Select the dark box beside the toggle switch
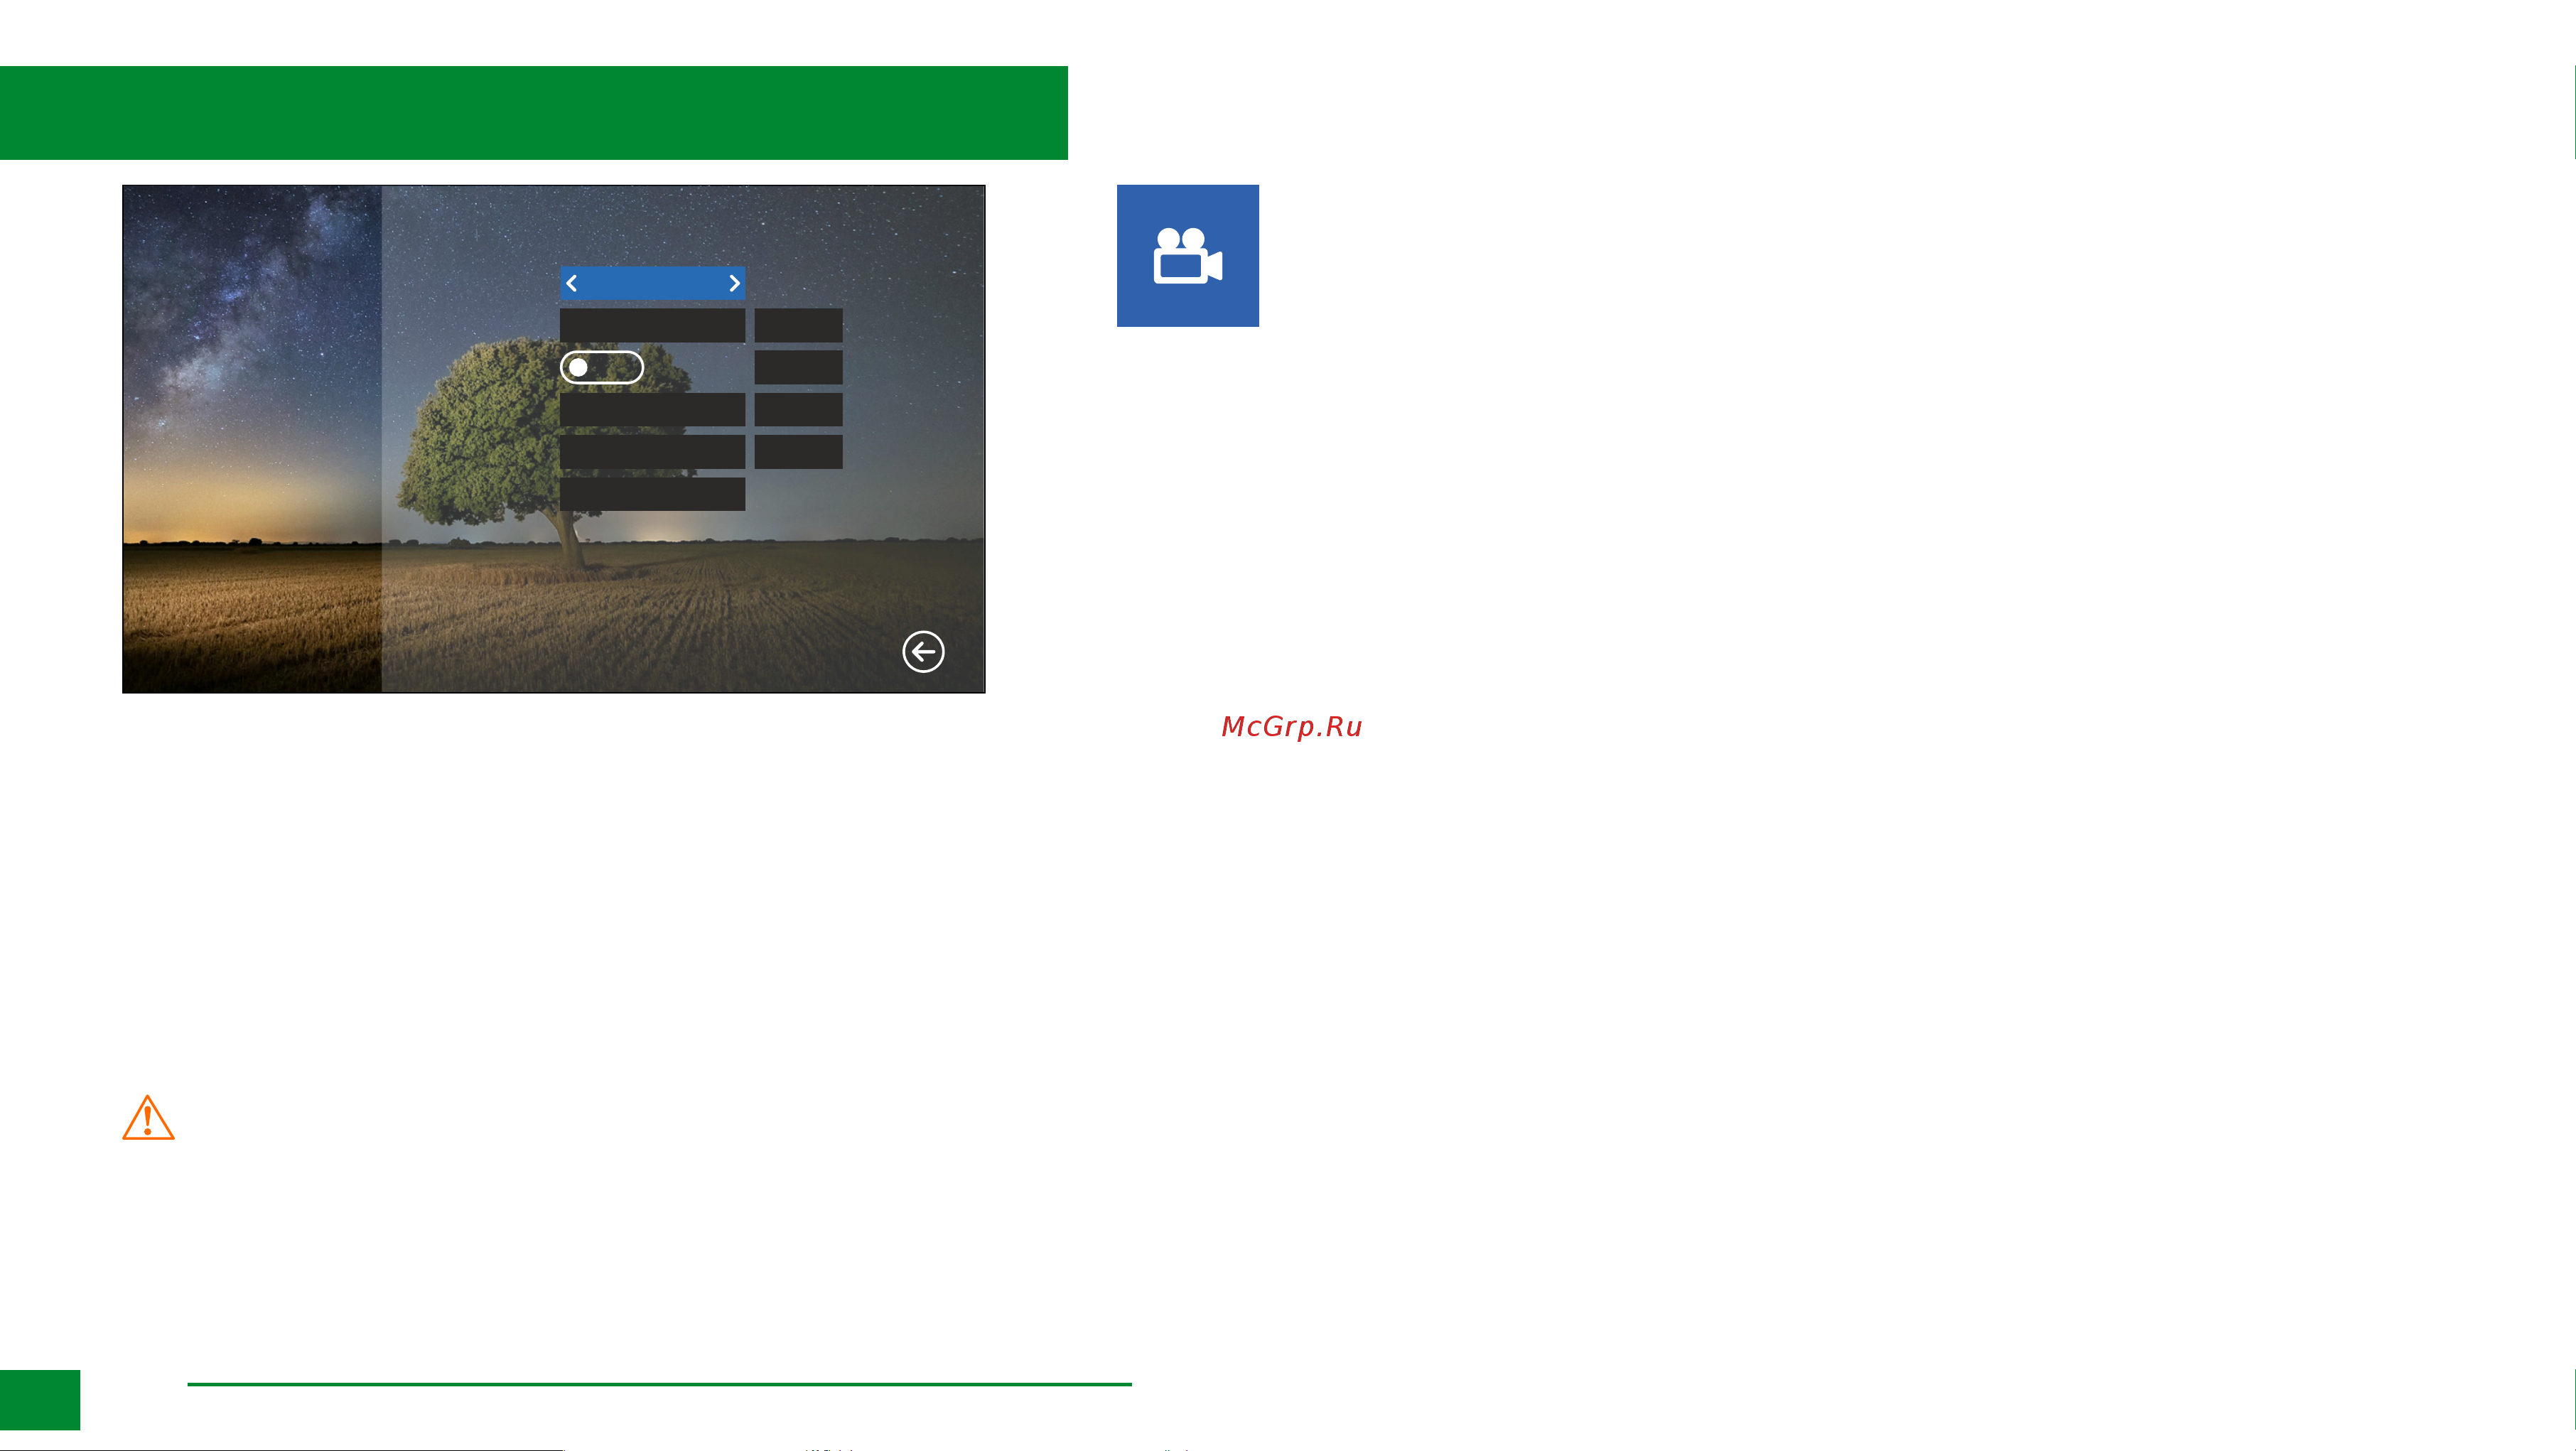2576x1451 pixels. pos(798,368)
